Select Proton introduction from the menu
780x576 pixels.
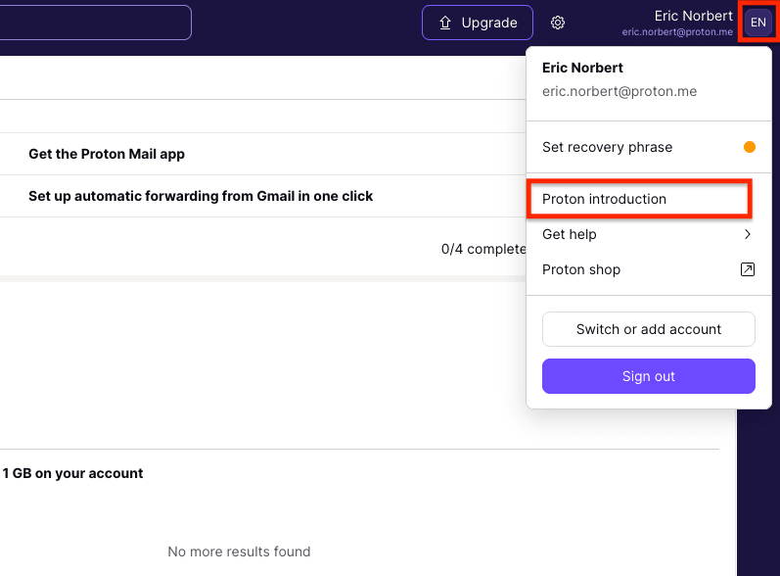604,199
